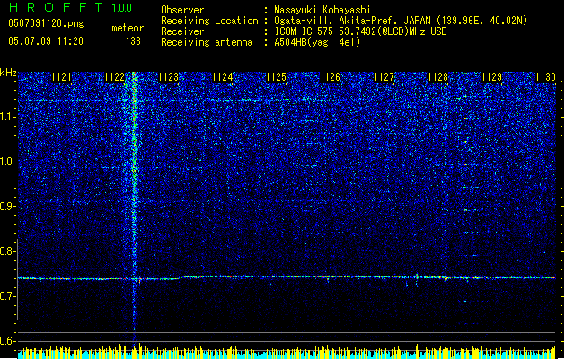This screenshot has width=565, height=359.
Task: Click time marker 1126
Action: point(330,77)
